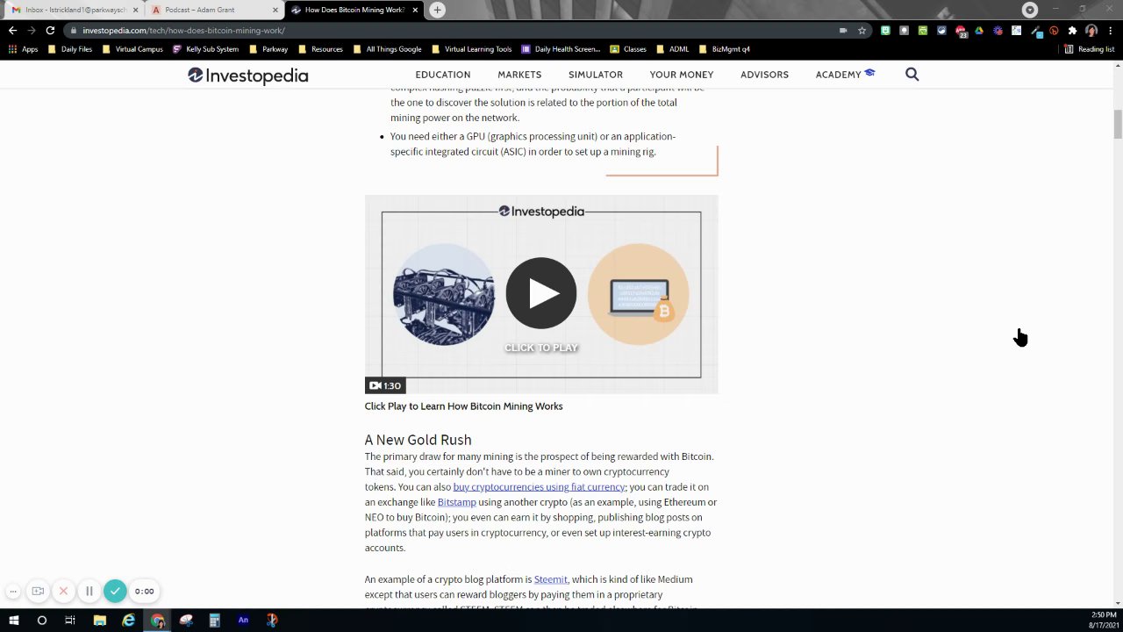The image size is (1123, 632).
Task: Open the ADVISORS menu
Action: pos(764,75)
